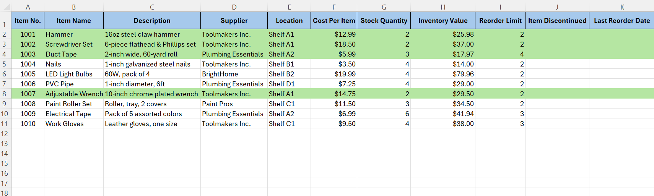Select row 12 header
This screenshot has width=654, height=196.
click(5, 134)
